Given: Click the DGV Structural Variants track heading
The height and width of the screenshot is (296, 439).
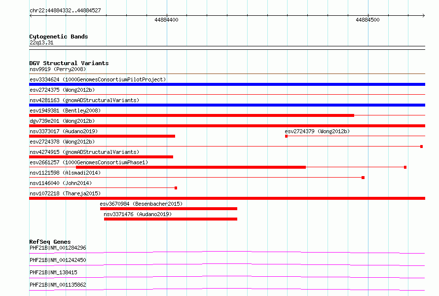Looking at the screenshot, I should coord(69,63).
